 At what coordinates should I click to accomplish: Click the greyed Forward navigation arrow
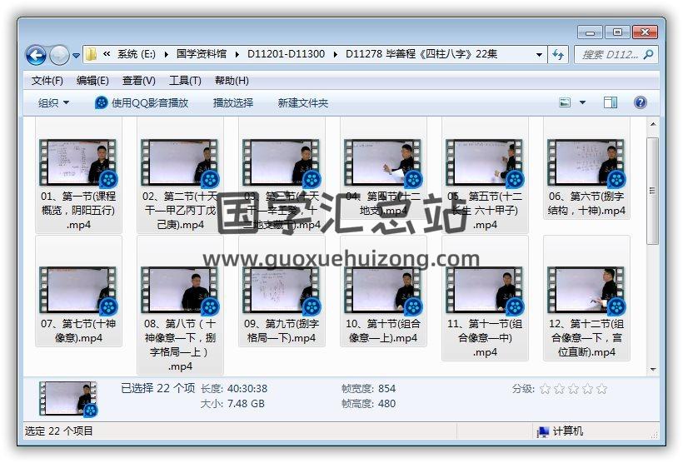click(x=59, y=55)
